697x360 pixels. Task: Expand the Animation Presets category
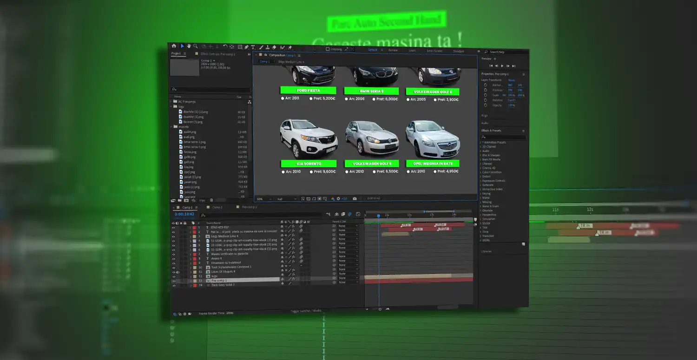(480, 143)
